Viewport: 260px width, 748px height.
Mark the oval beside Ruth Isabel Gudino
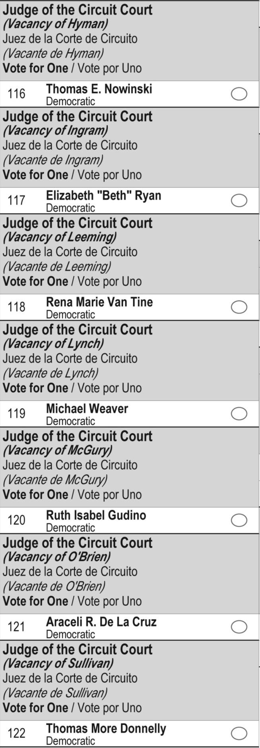239,520
